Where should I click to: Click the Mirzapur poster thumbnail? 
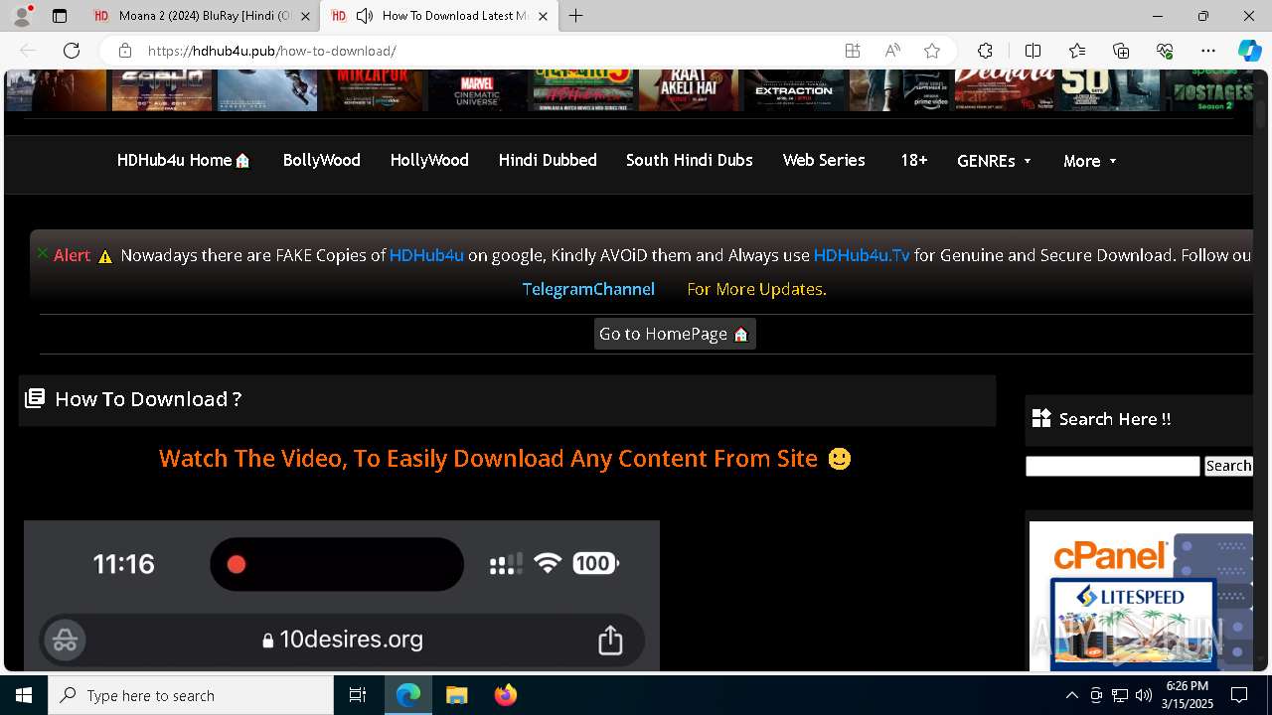click(373, 89)
